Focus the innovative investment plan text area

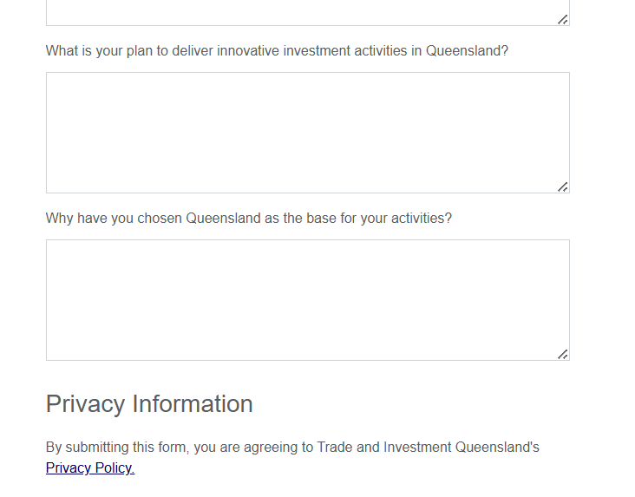coord(307,132)
